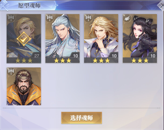Click the three stars under the black-haired girl card

pos(140,60)
